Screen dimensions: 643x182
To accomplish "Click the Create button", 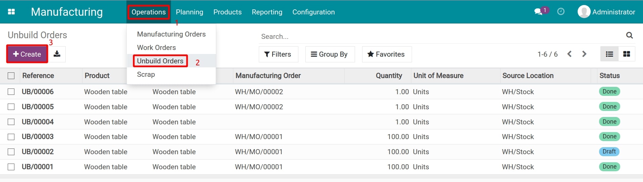I will click(x=27, y=54).
